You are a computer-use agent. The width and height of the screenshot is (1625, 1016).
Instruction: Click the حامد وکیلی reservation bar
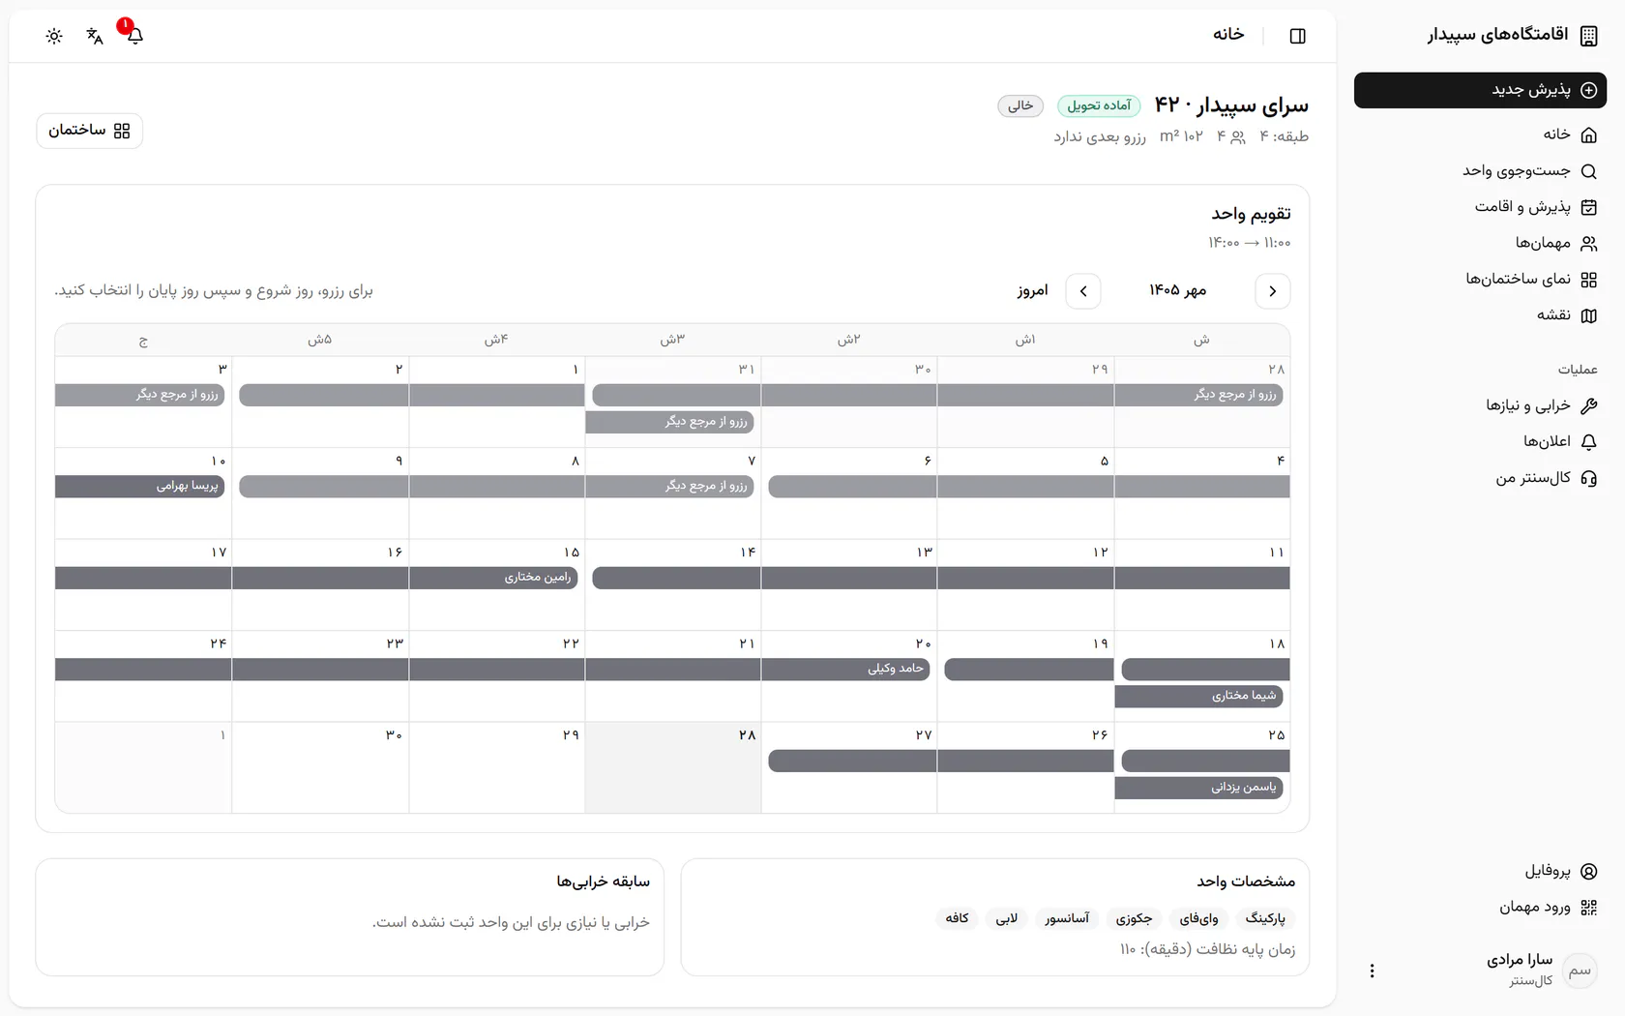point(845,669)
